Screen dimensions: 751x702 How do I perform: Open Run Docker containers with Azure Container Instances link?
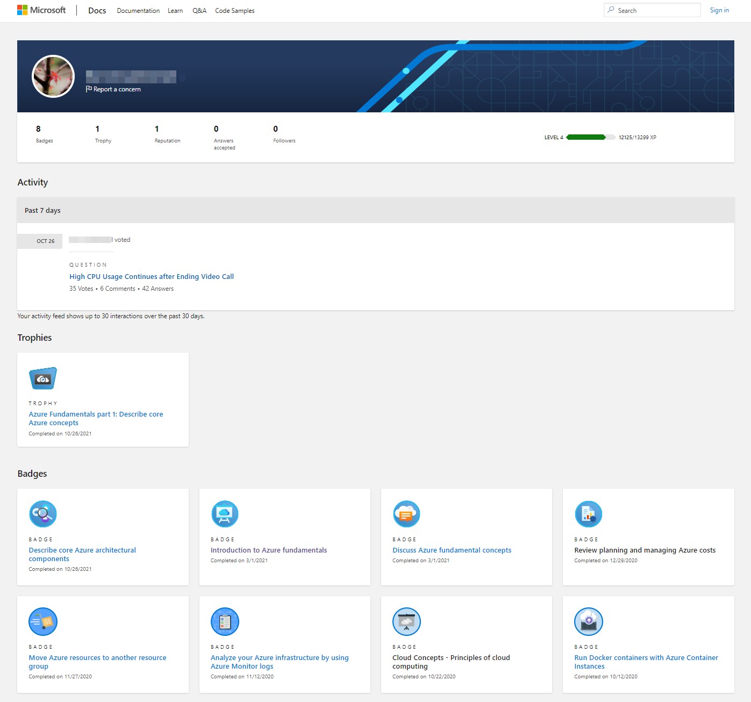646,662
